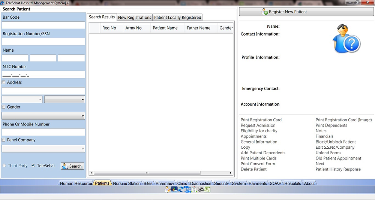Click Block/Unblock Patient link
The width and height of the screenshot is (375, 200).
point(336,142)
